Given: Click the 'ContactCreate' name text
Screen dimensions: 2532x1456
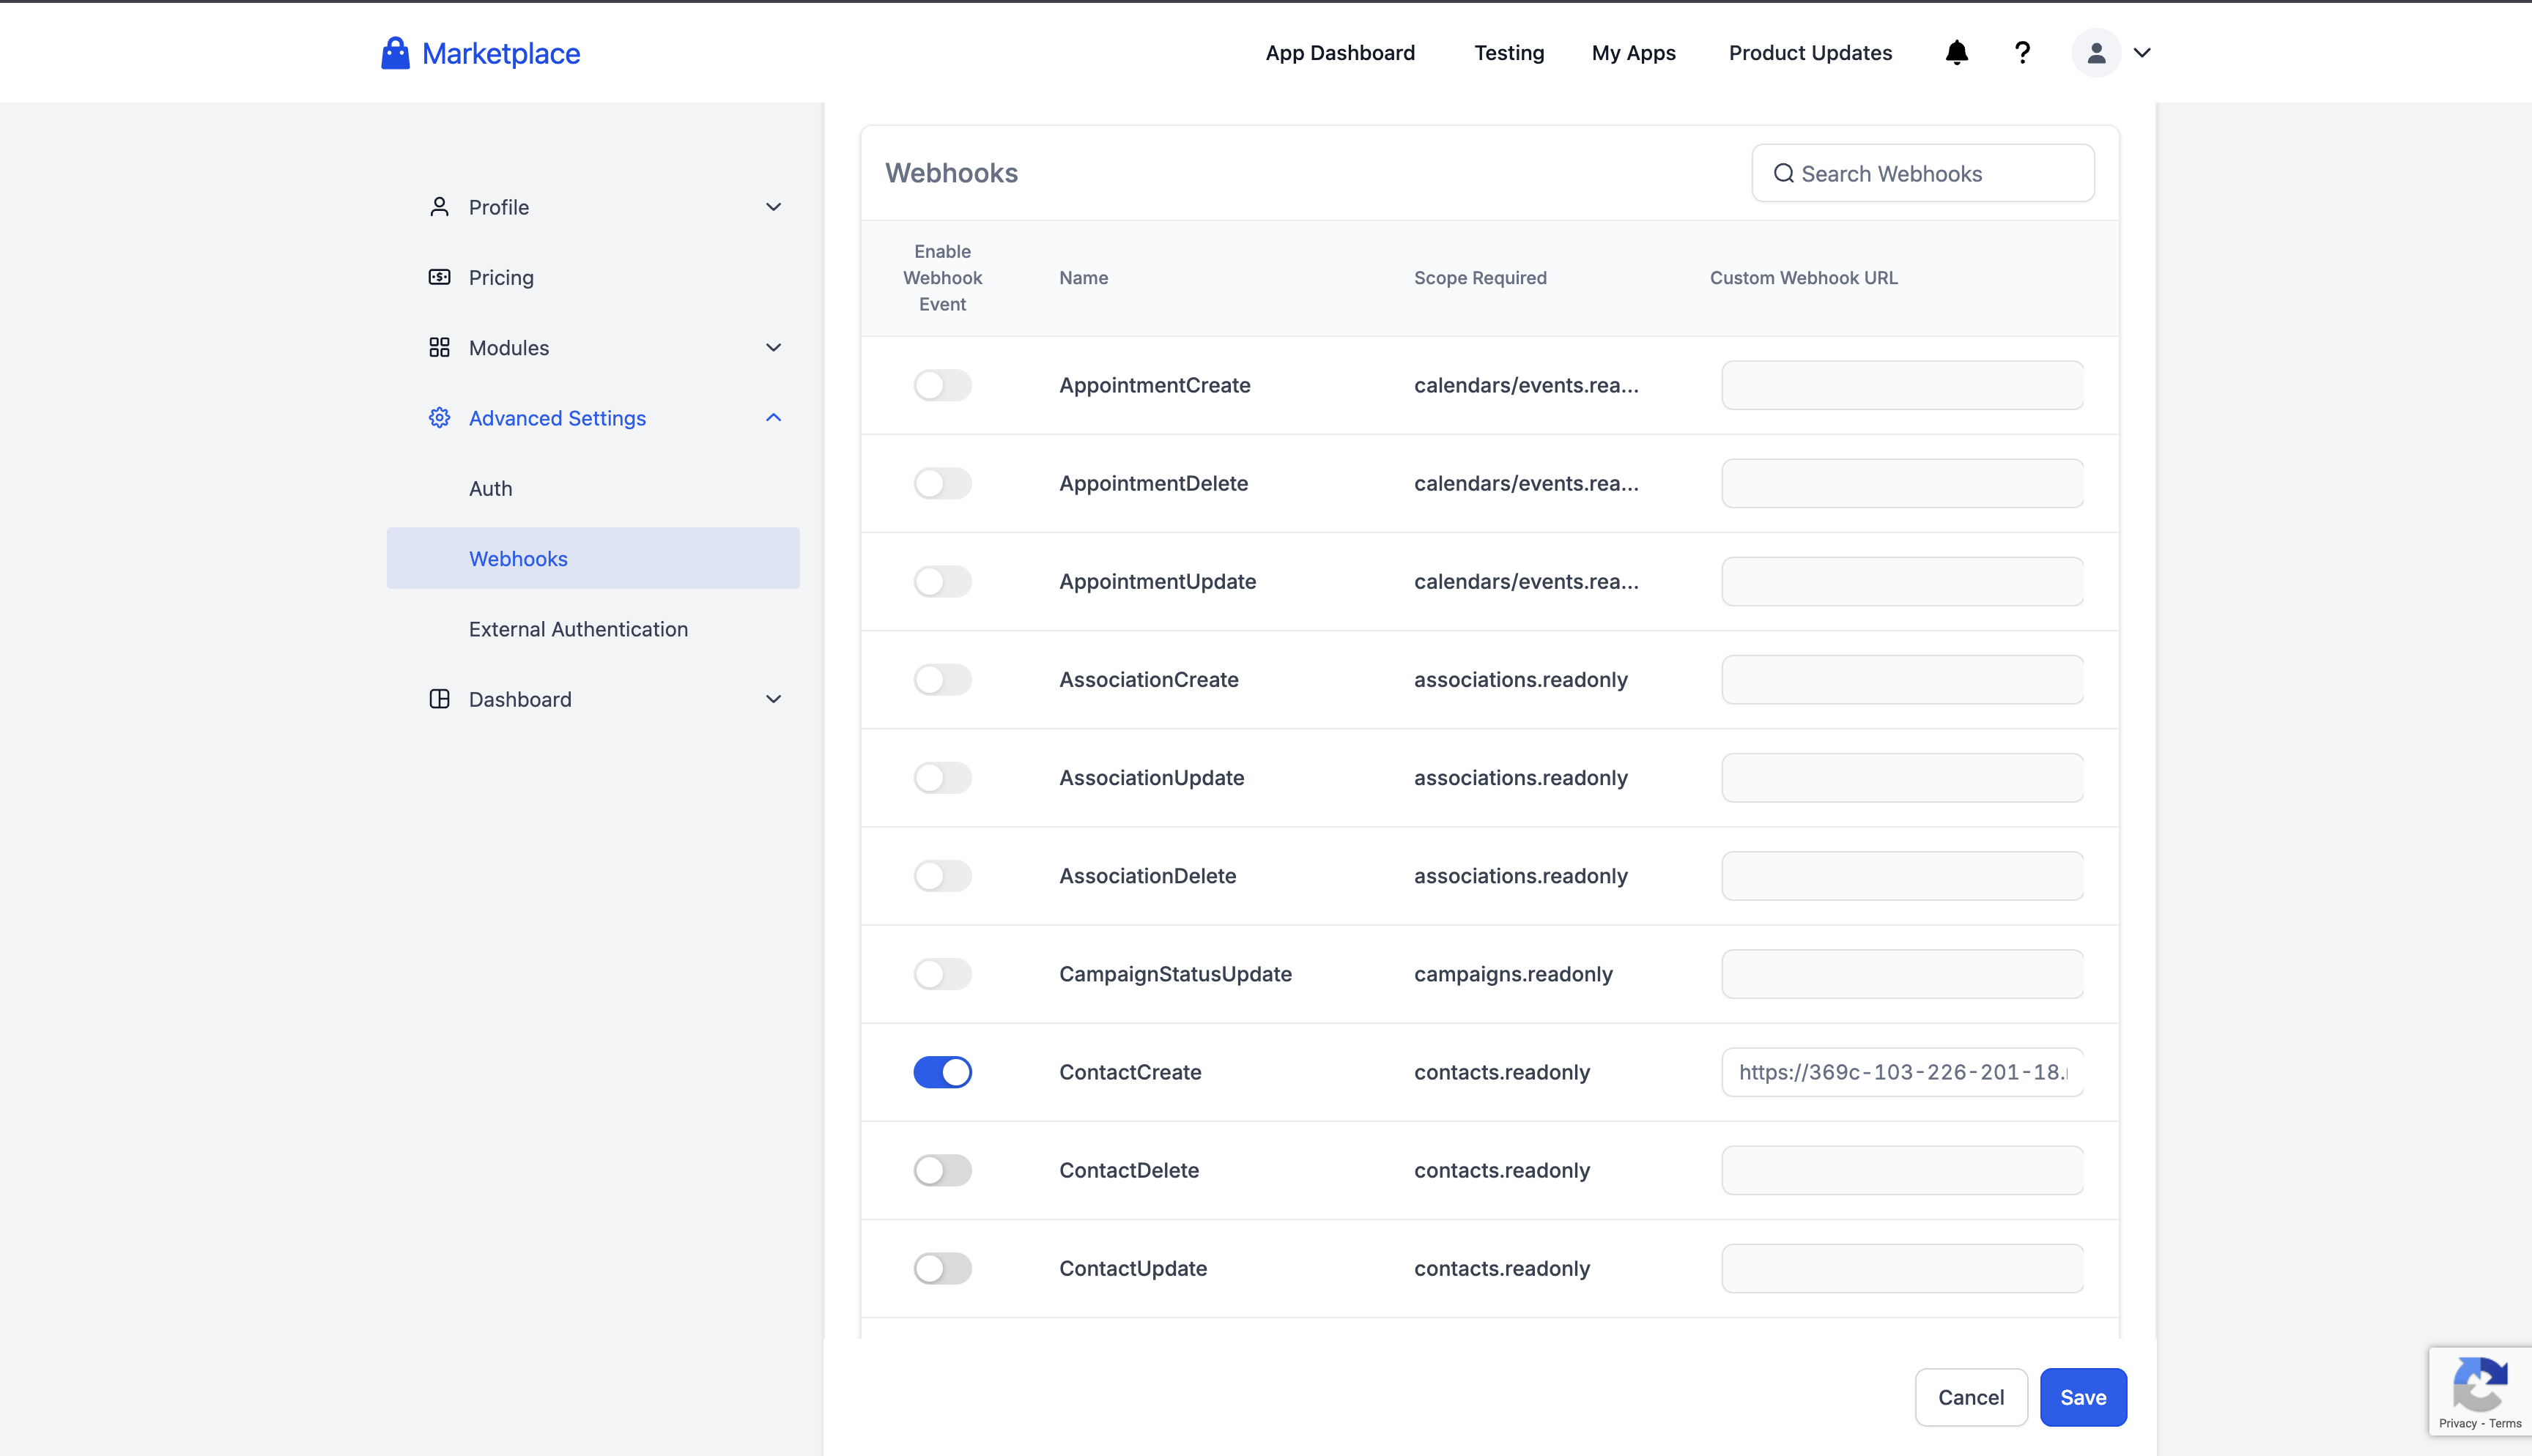Looking at the screenshot, I should click(x=1130, y=1072).
